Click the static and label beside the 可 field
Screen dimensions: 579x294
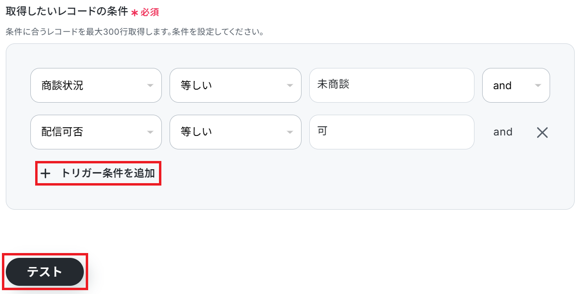pos(503,132)
